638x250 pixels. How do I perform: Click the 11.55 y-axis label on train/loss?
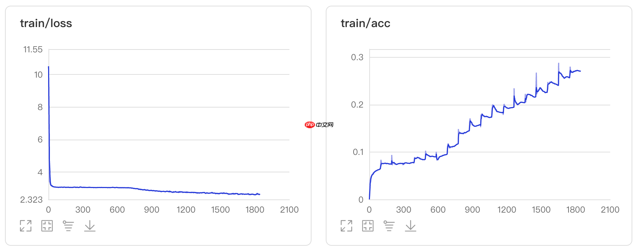(33, 50)
